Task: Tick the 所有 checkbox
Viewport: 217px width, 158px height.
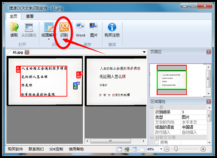Action: click(156, 142)
